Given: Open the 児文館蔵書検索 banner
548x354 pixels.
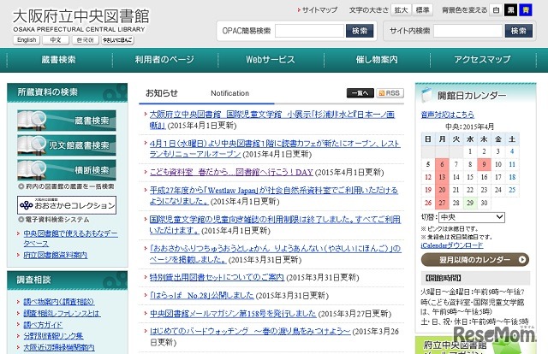Looking at the screenshot, I should [67, 145].
